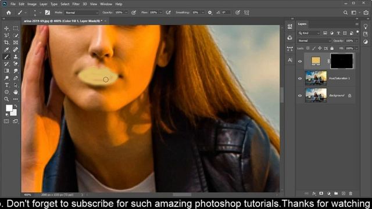Select the black layer mask thumbnail
The image size is (372, 209).
342,61
